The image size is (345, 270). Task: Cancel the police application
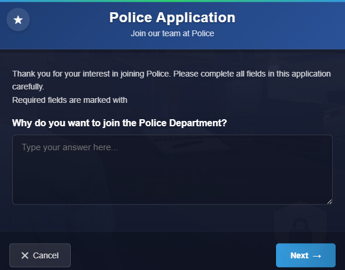pyautogui.click(x=40, y=255)
